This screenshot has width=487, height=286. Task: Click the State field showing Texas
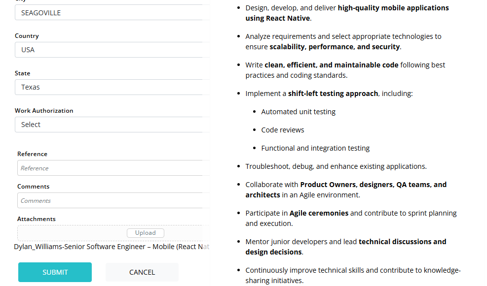pyautogui.click(x=111, y=87)
